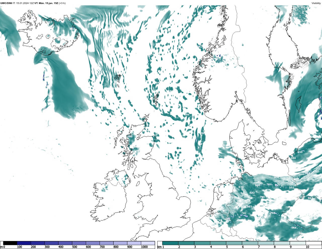
Task: Select the 400–500 m legend color block
Action: click(65, 243)
